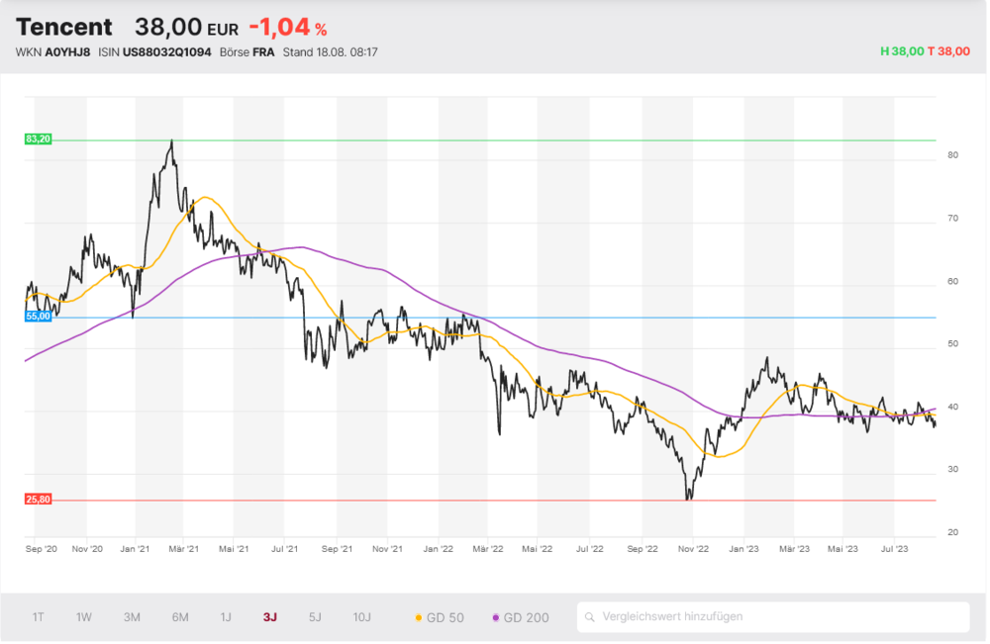Screen dimensions: 990x644
Task: Click the Börse FRA exchange label
Action: pyautogui.click(x=247, y=52)
